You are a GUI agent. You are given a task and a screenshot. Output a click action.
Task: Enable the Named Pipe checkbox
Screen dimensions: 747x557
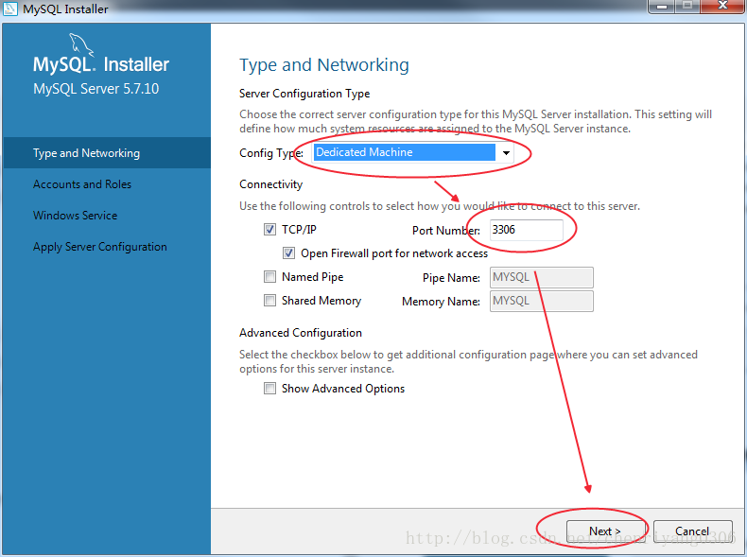coord(269,277)
